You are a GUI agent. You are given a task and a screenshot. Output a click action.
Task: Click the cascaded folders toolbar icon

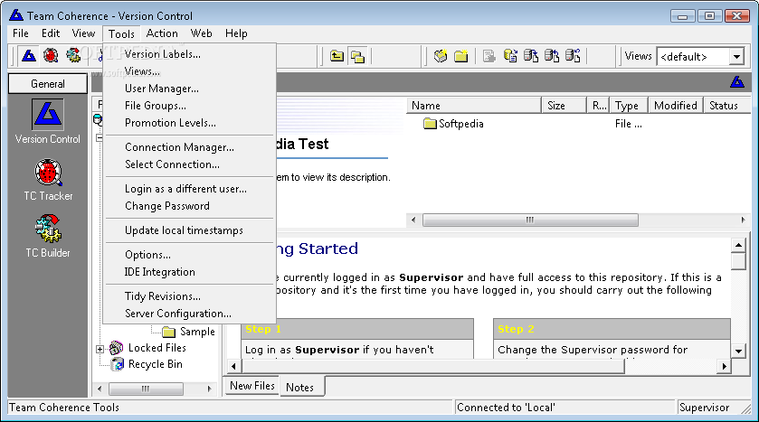tap(357, 57)
